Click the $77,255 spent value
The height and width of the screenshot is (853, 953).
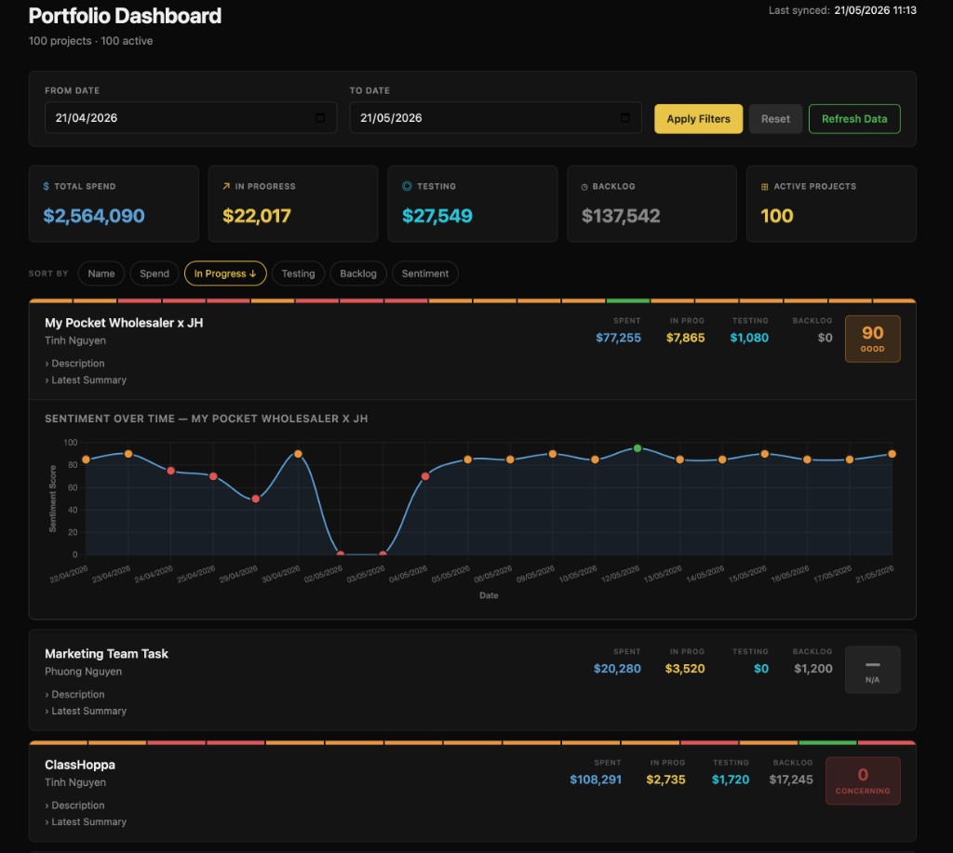click(618, 338)
